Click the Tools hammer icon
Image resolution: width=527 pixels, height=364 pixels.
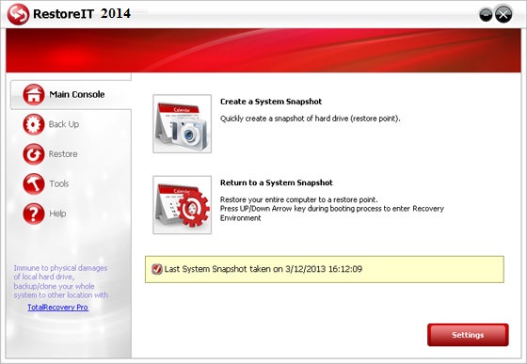34,183
